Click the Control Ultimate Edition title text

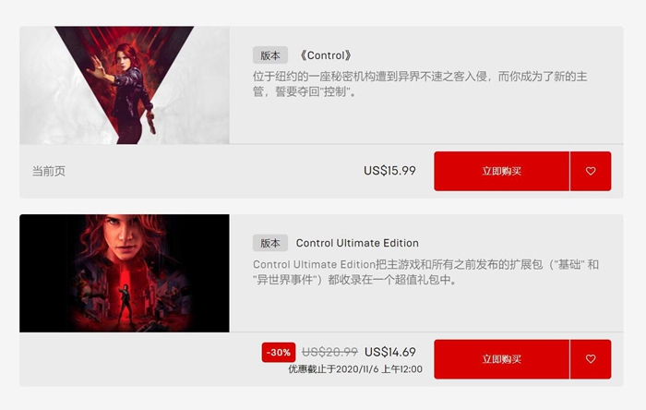point(357,243)
